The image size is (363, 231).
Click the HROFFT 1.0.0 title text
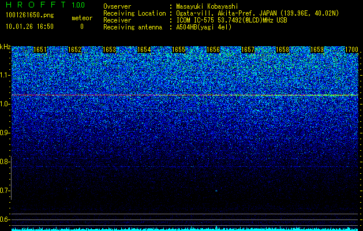tap(46, 5)
